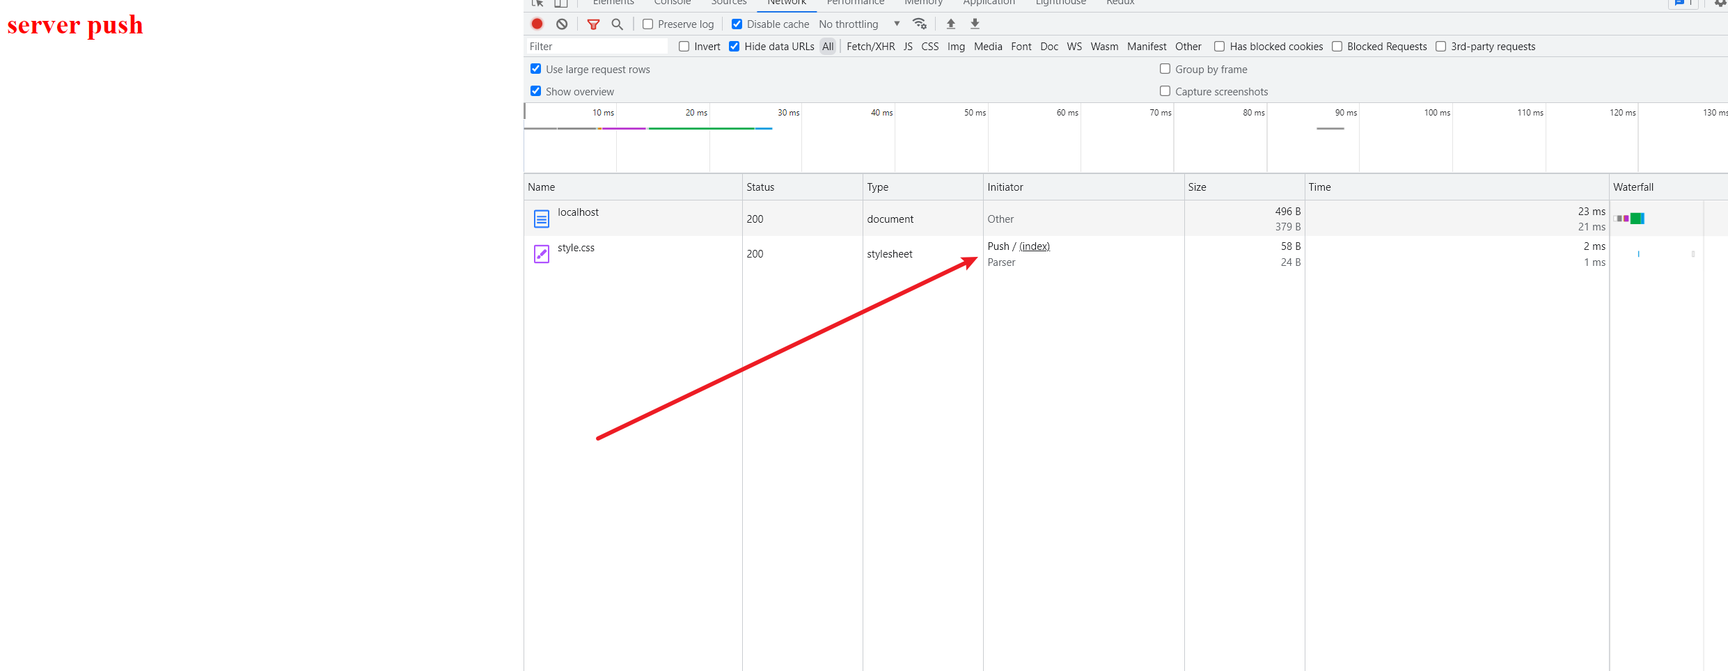1728x671 pixels.
Task: Switch to the Performance tab
Action: click(x=855, y=3)
